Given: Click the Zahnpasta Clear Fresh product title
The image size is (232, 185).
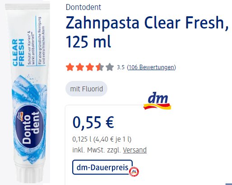Looking at the screenshot, I should pos(147,32).
